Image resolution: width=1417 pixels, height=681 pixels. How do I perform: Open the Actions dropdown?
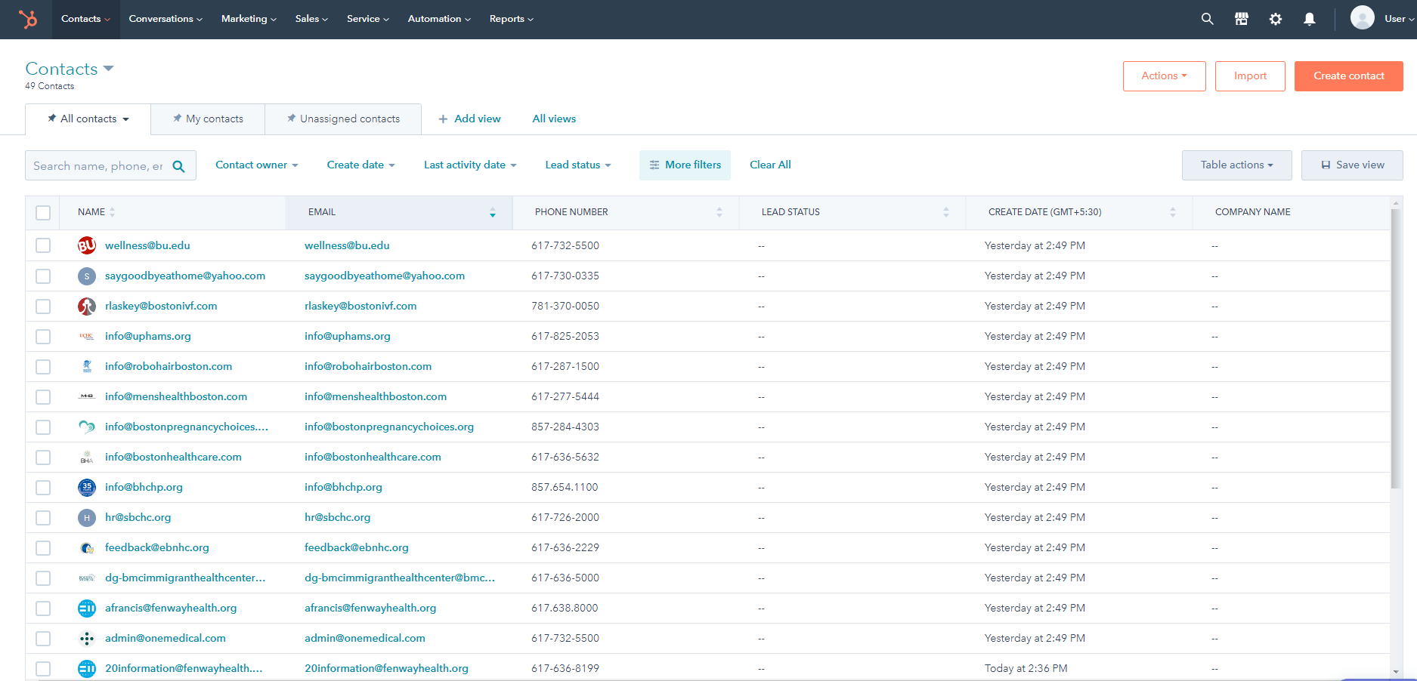[x=1164, y=76]
